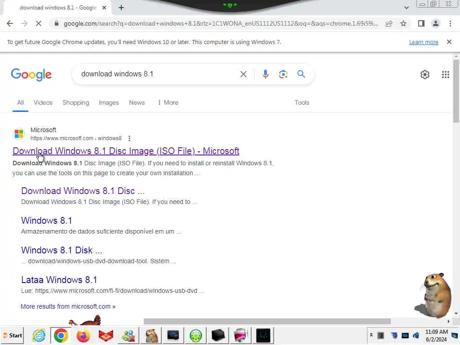Open the 'Download Windows 8.1 Disc ...' sitelink

pos(83,191)
